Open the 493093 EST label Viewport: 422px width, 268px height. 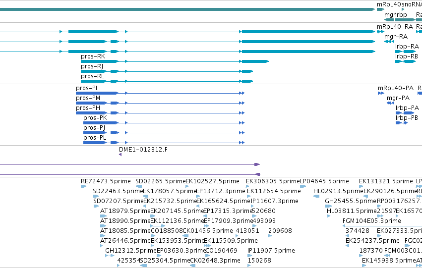[x=265, y=221]
